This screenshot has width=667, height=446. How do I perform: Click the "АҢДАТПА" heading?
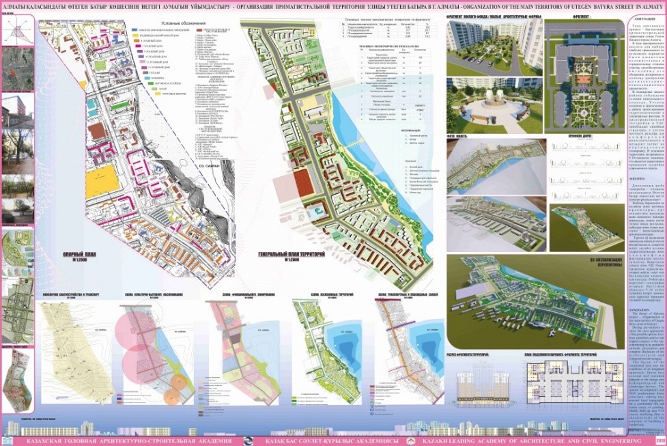point(637,179)
